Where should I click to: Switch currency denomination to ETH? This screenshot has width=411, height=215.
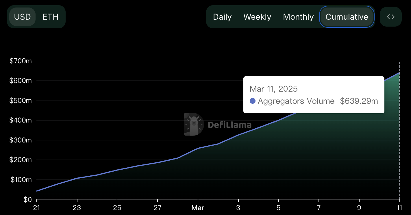pos(51,17)
